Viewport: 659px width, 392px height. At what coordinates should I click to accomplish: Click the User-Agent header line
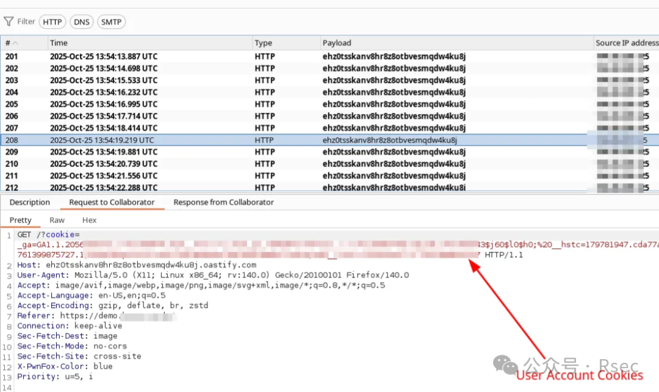213,275
